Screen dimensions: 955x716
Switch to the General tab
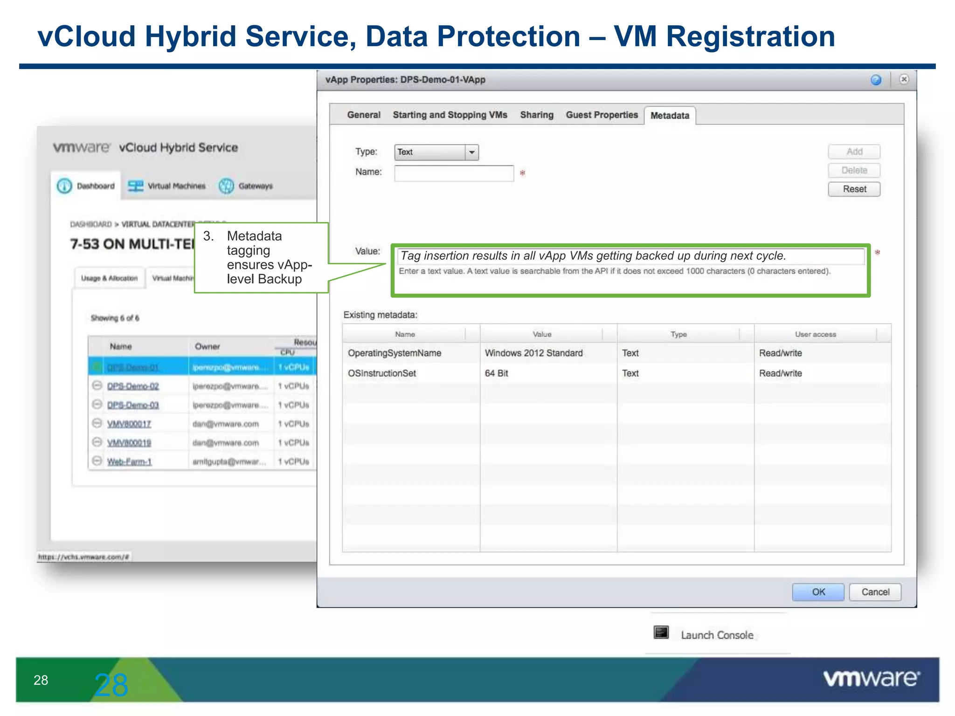[x=364, y=115]
